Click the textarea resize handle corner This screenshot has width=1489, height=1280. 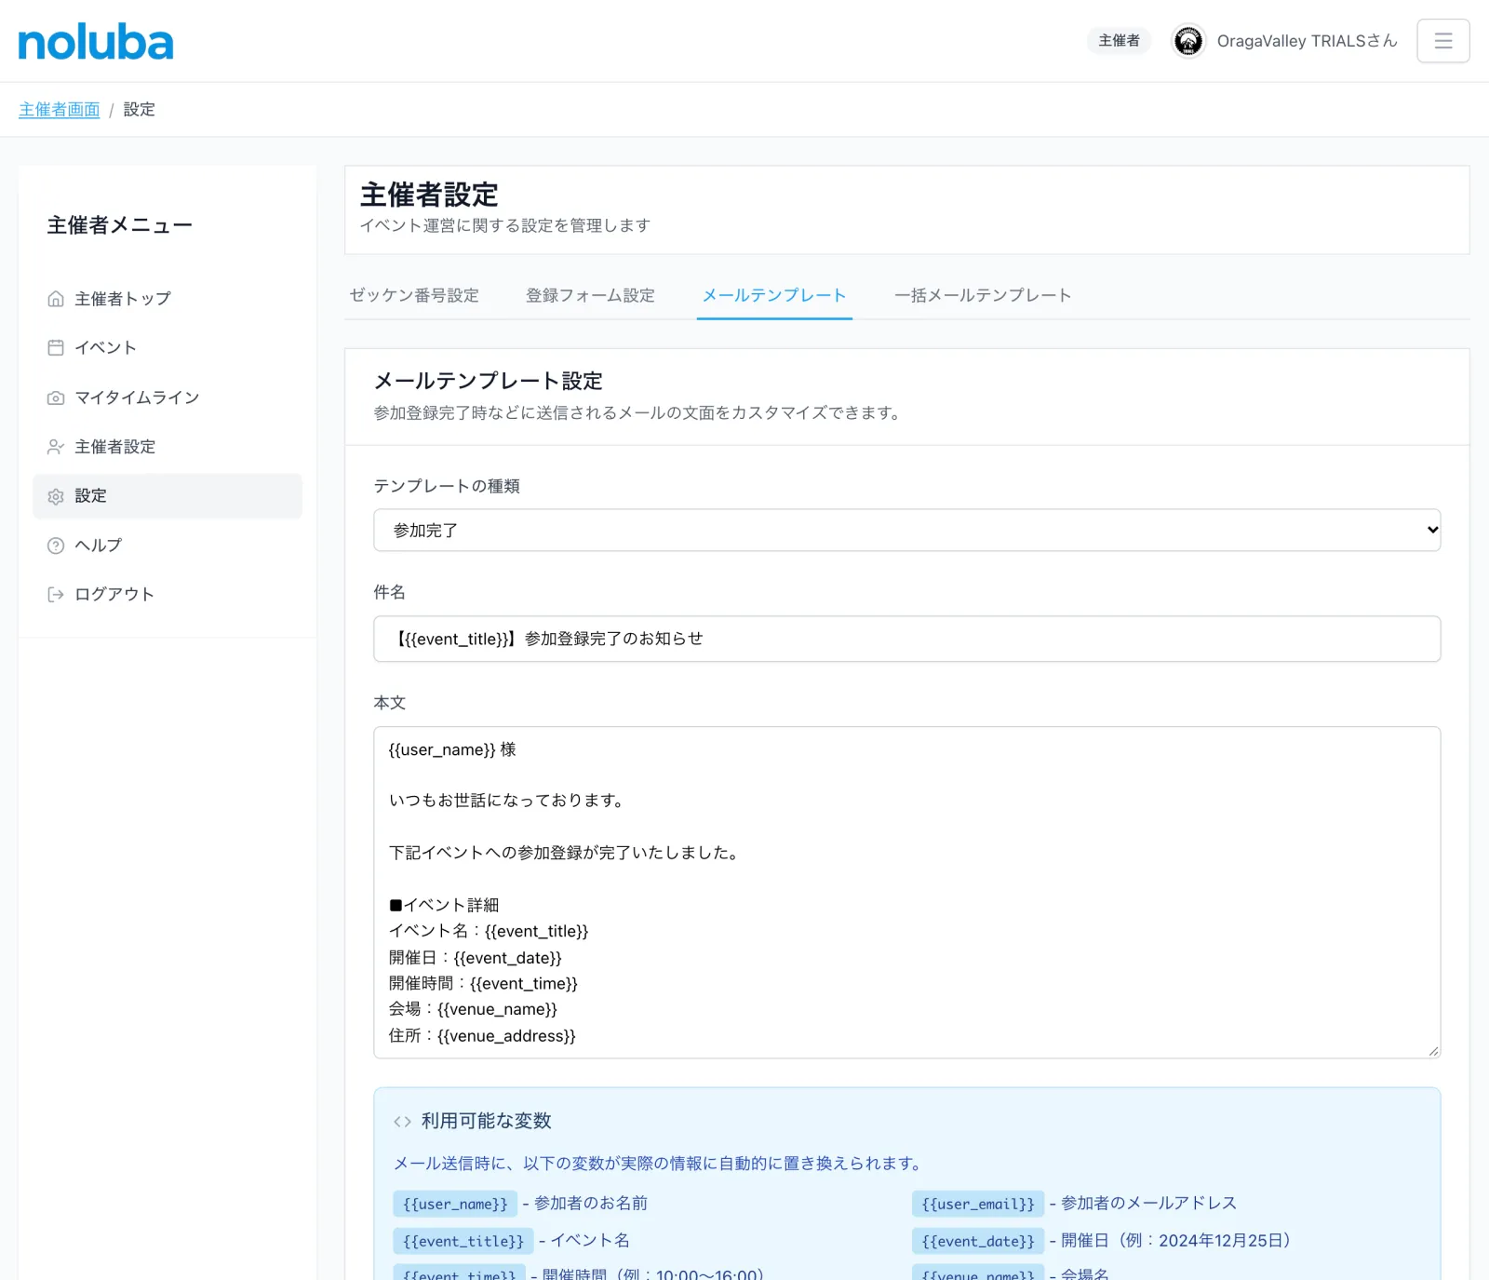(x=1433, y=1051)
